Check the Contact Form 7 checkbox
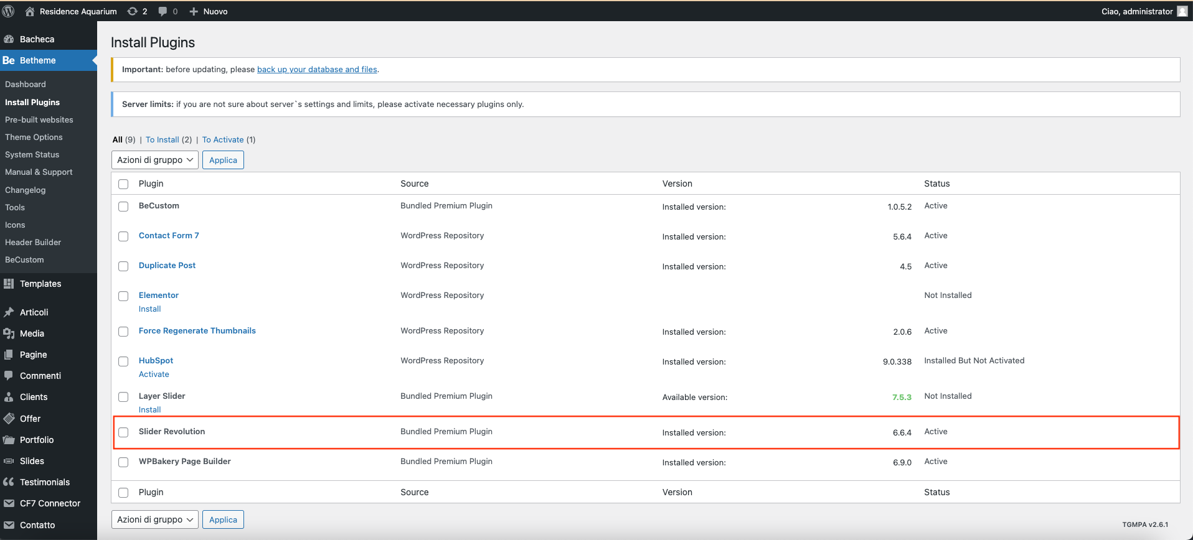This screenshot has height=540, width=1193. [123, 236]
